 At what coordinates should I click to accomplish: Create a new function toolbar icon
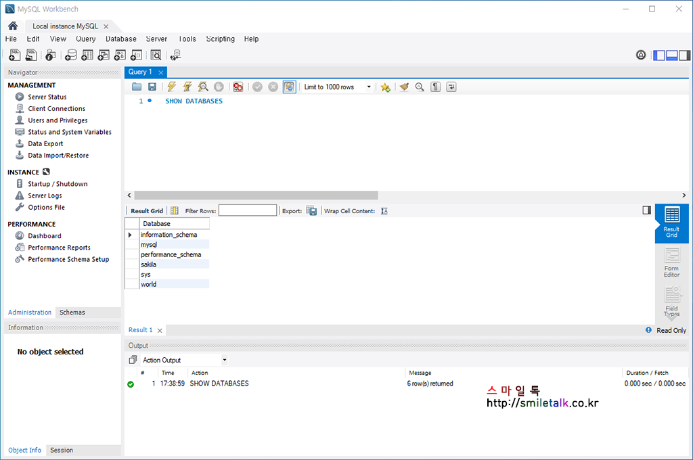(x=136, y=55)
